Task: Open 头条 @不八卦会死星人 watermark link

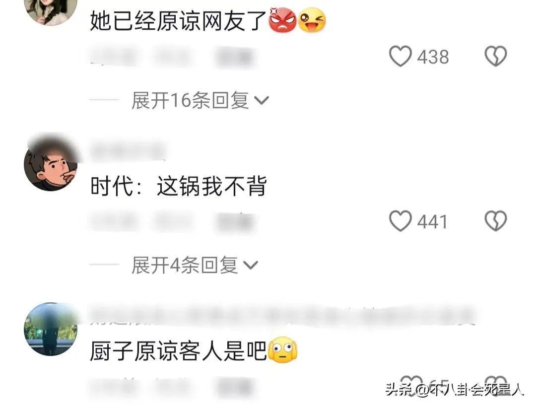Action: coord(455,390)
